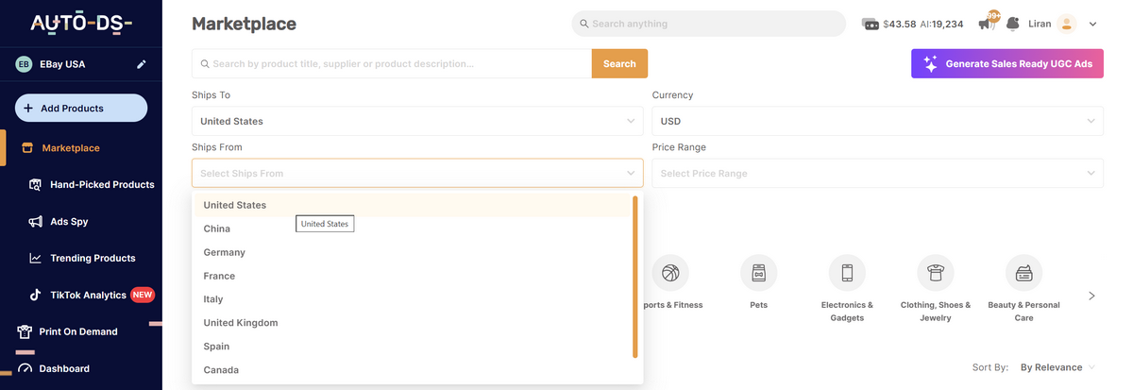The image size is (1133, 390).
Task: Click the wallet balance icon
Action: click(x=871, y=24)
